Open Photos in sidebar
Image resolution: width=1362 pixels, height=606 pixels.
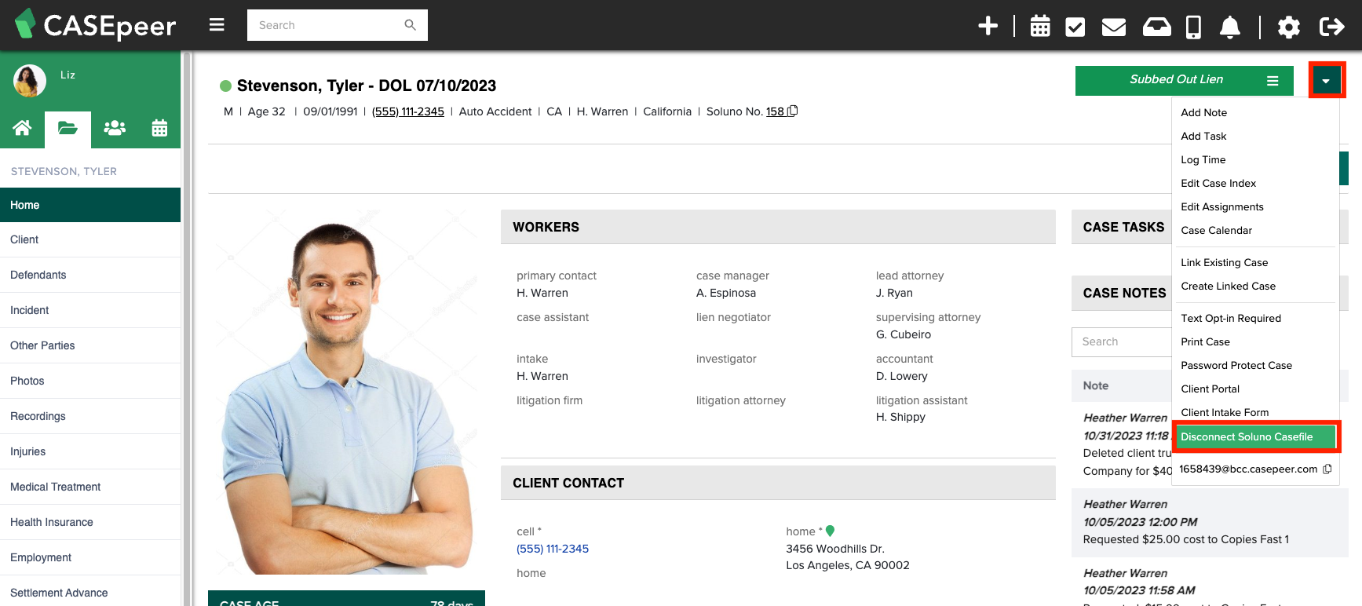pos(90,381)
